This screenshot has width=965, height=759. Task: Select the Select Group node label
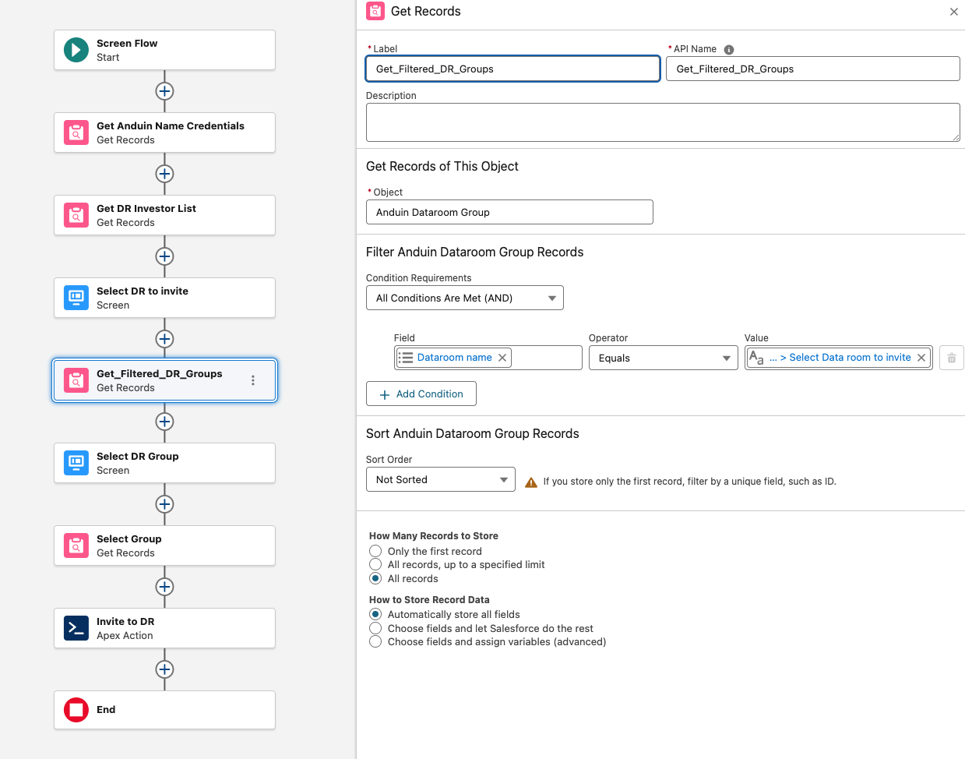[x=129, y=538]
